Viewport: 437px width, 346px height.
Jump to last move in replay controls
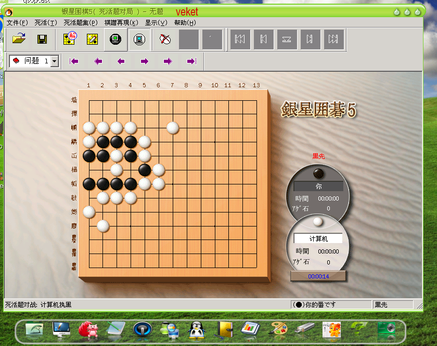point(333,39)
